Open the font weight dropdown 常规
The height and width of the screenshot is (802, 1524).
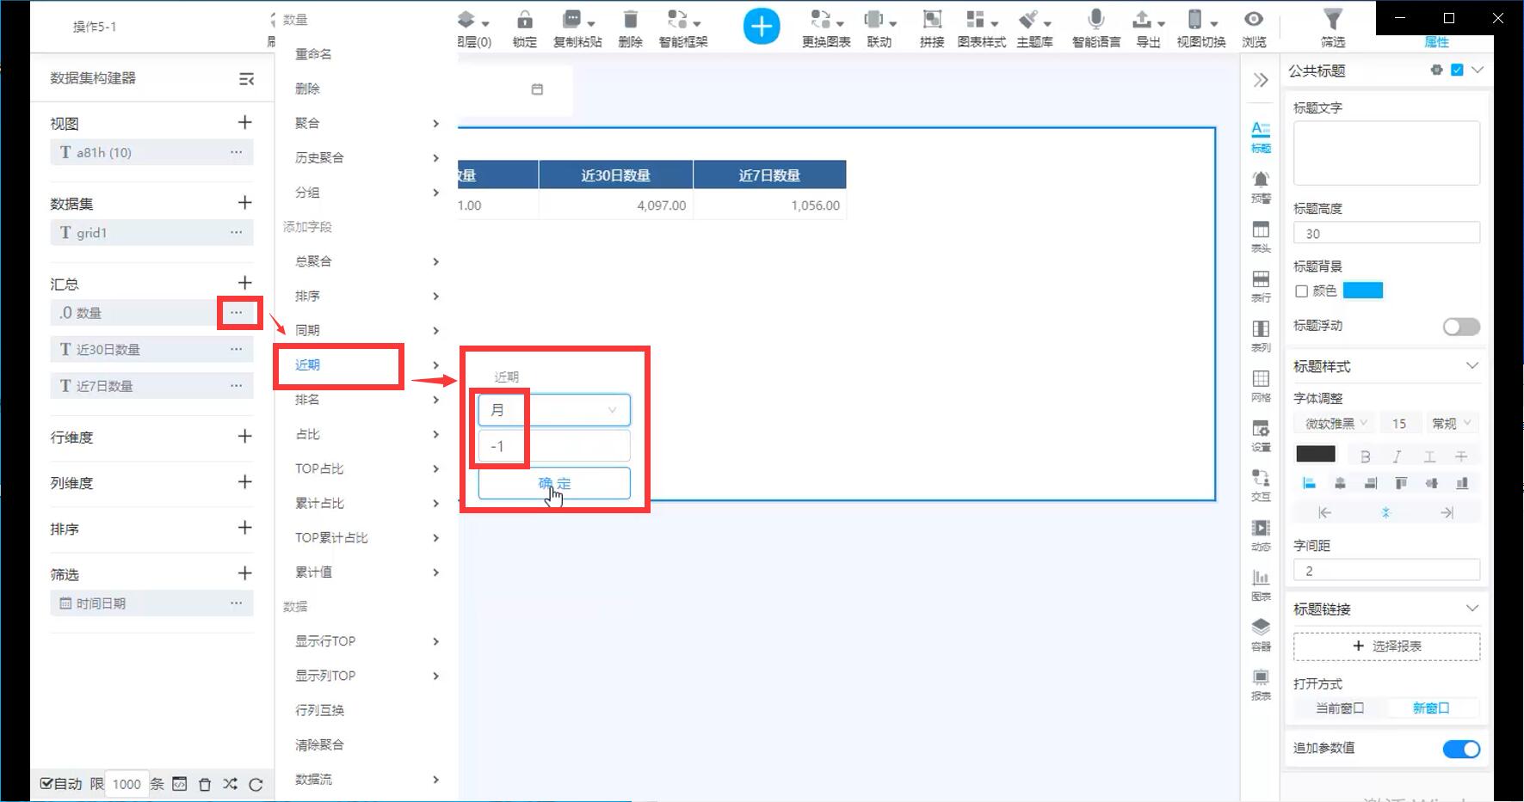click(x=1452, y=423)
